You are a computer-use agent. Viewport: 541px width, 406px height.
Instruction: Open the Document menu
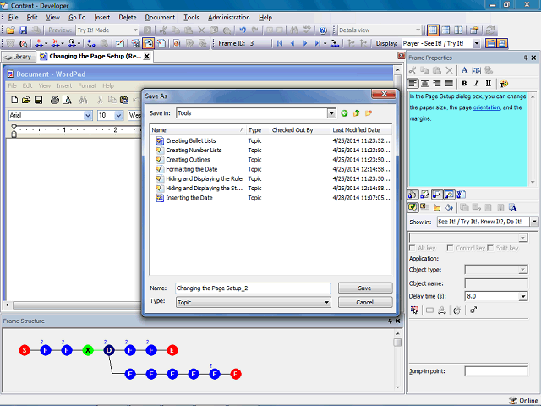pos(160,18)
